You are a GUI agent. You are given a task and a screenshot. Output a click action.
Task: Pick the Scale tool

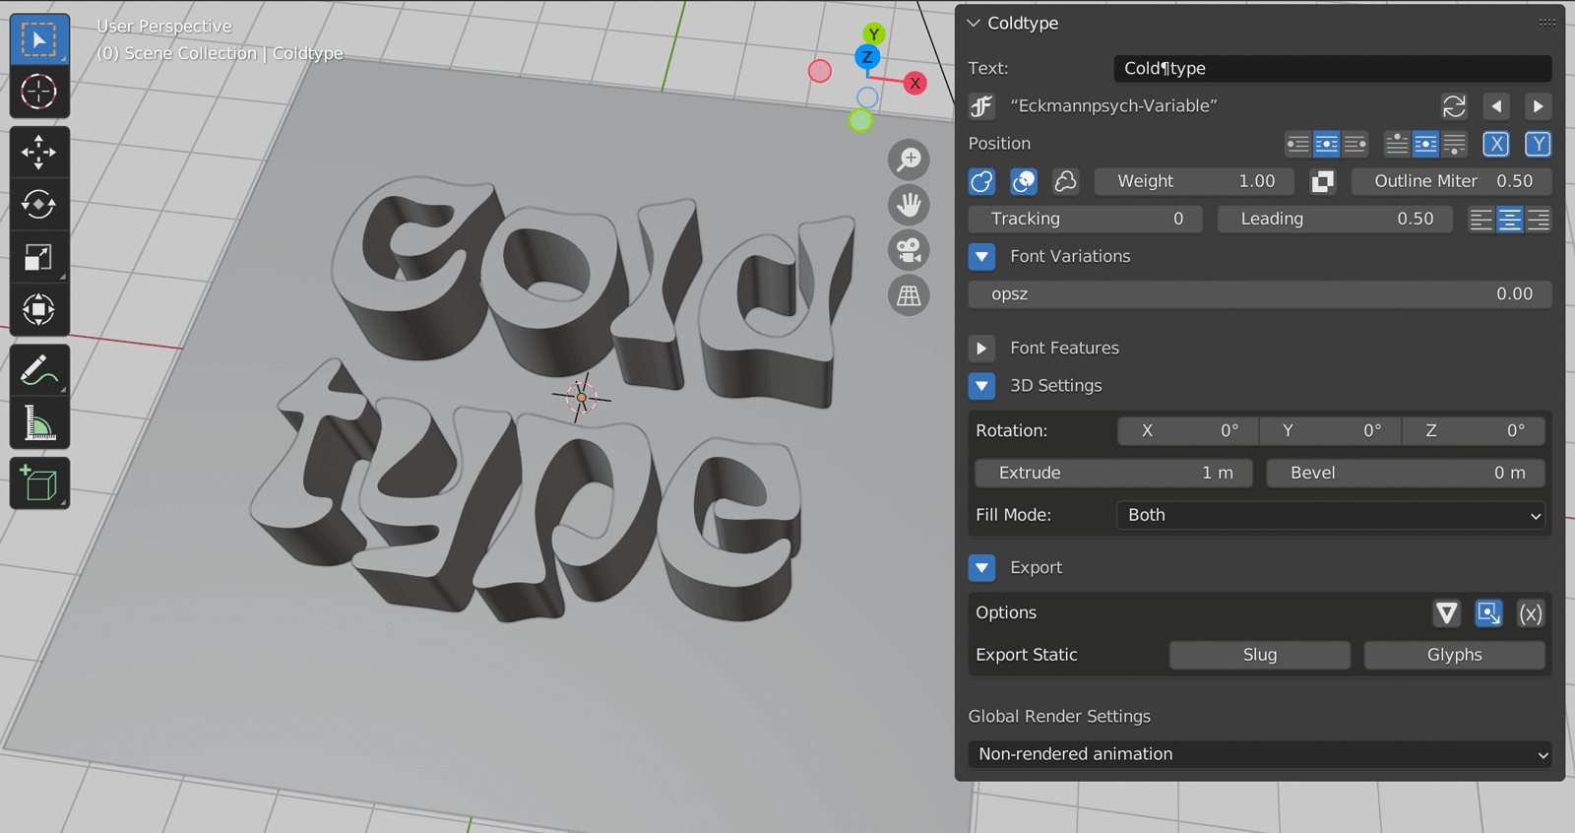[x=39, y=257]
